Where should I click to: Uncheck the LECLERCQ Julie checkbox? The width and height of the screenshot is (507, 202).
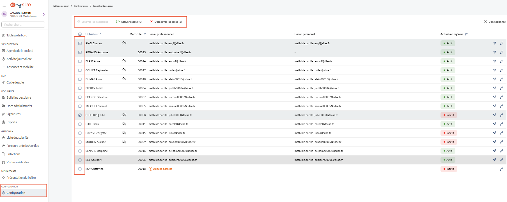point(80,115)
